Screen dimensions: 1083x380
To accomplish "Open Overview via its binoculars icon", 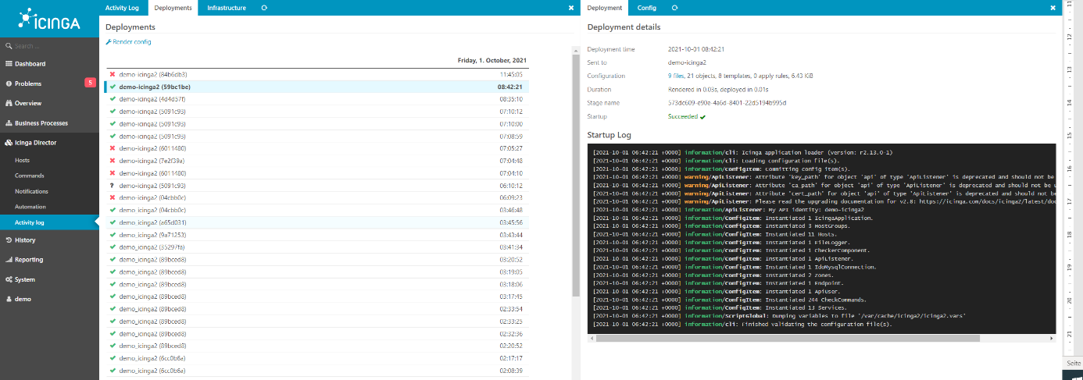I will 9,103.
